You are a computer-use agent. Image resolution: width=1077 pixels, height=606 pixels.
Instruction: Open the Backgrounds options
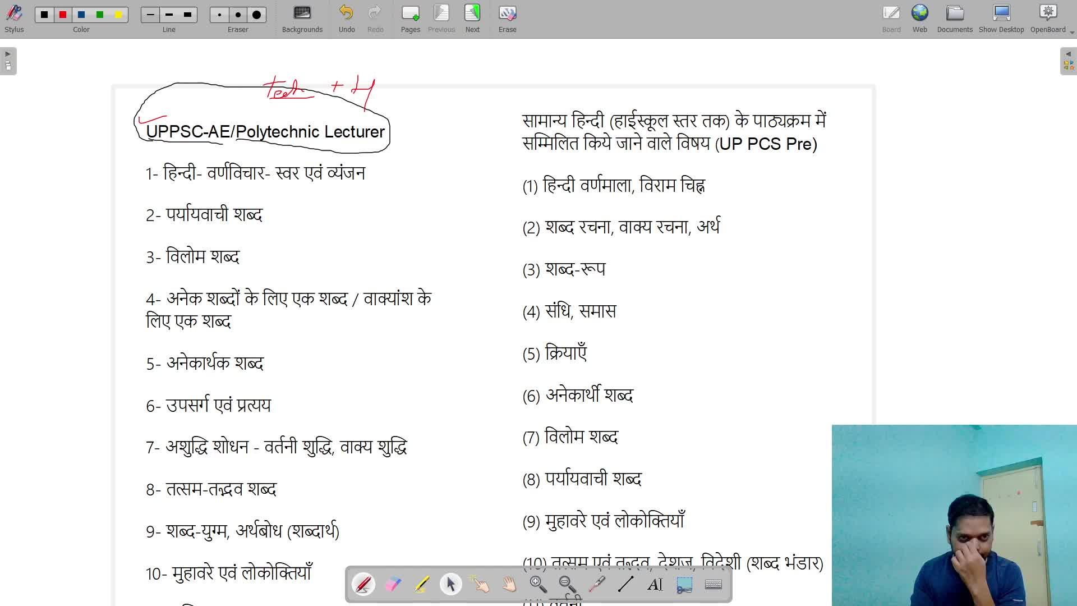pyautogui.click(x=302, y=19)
